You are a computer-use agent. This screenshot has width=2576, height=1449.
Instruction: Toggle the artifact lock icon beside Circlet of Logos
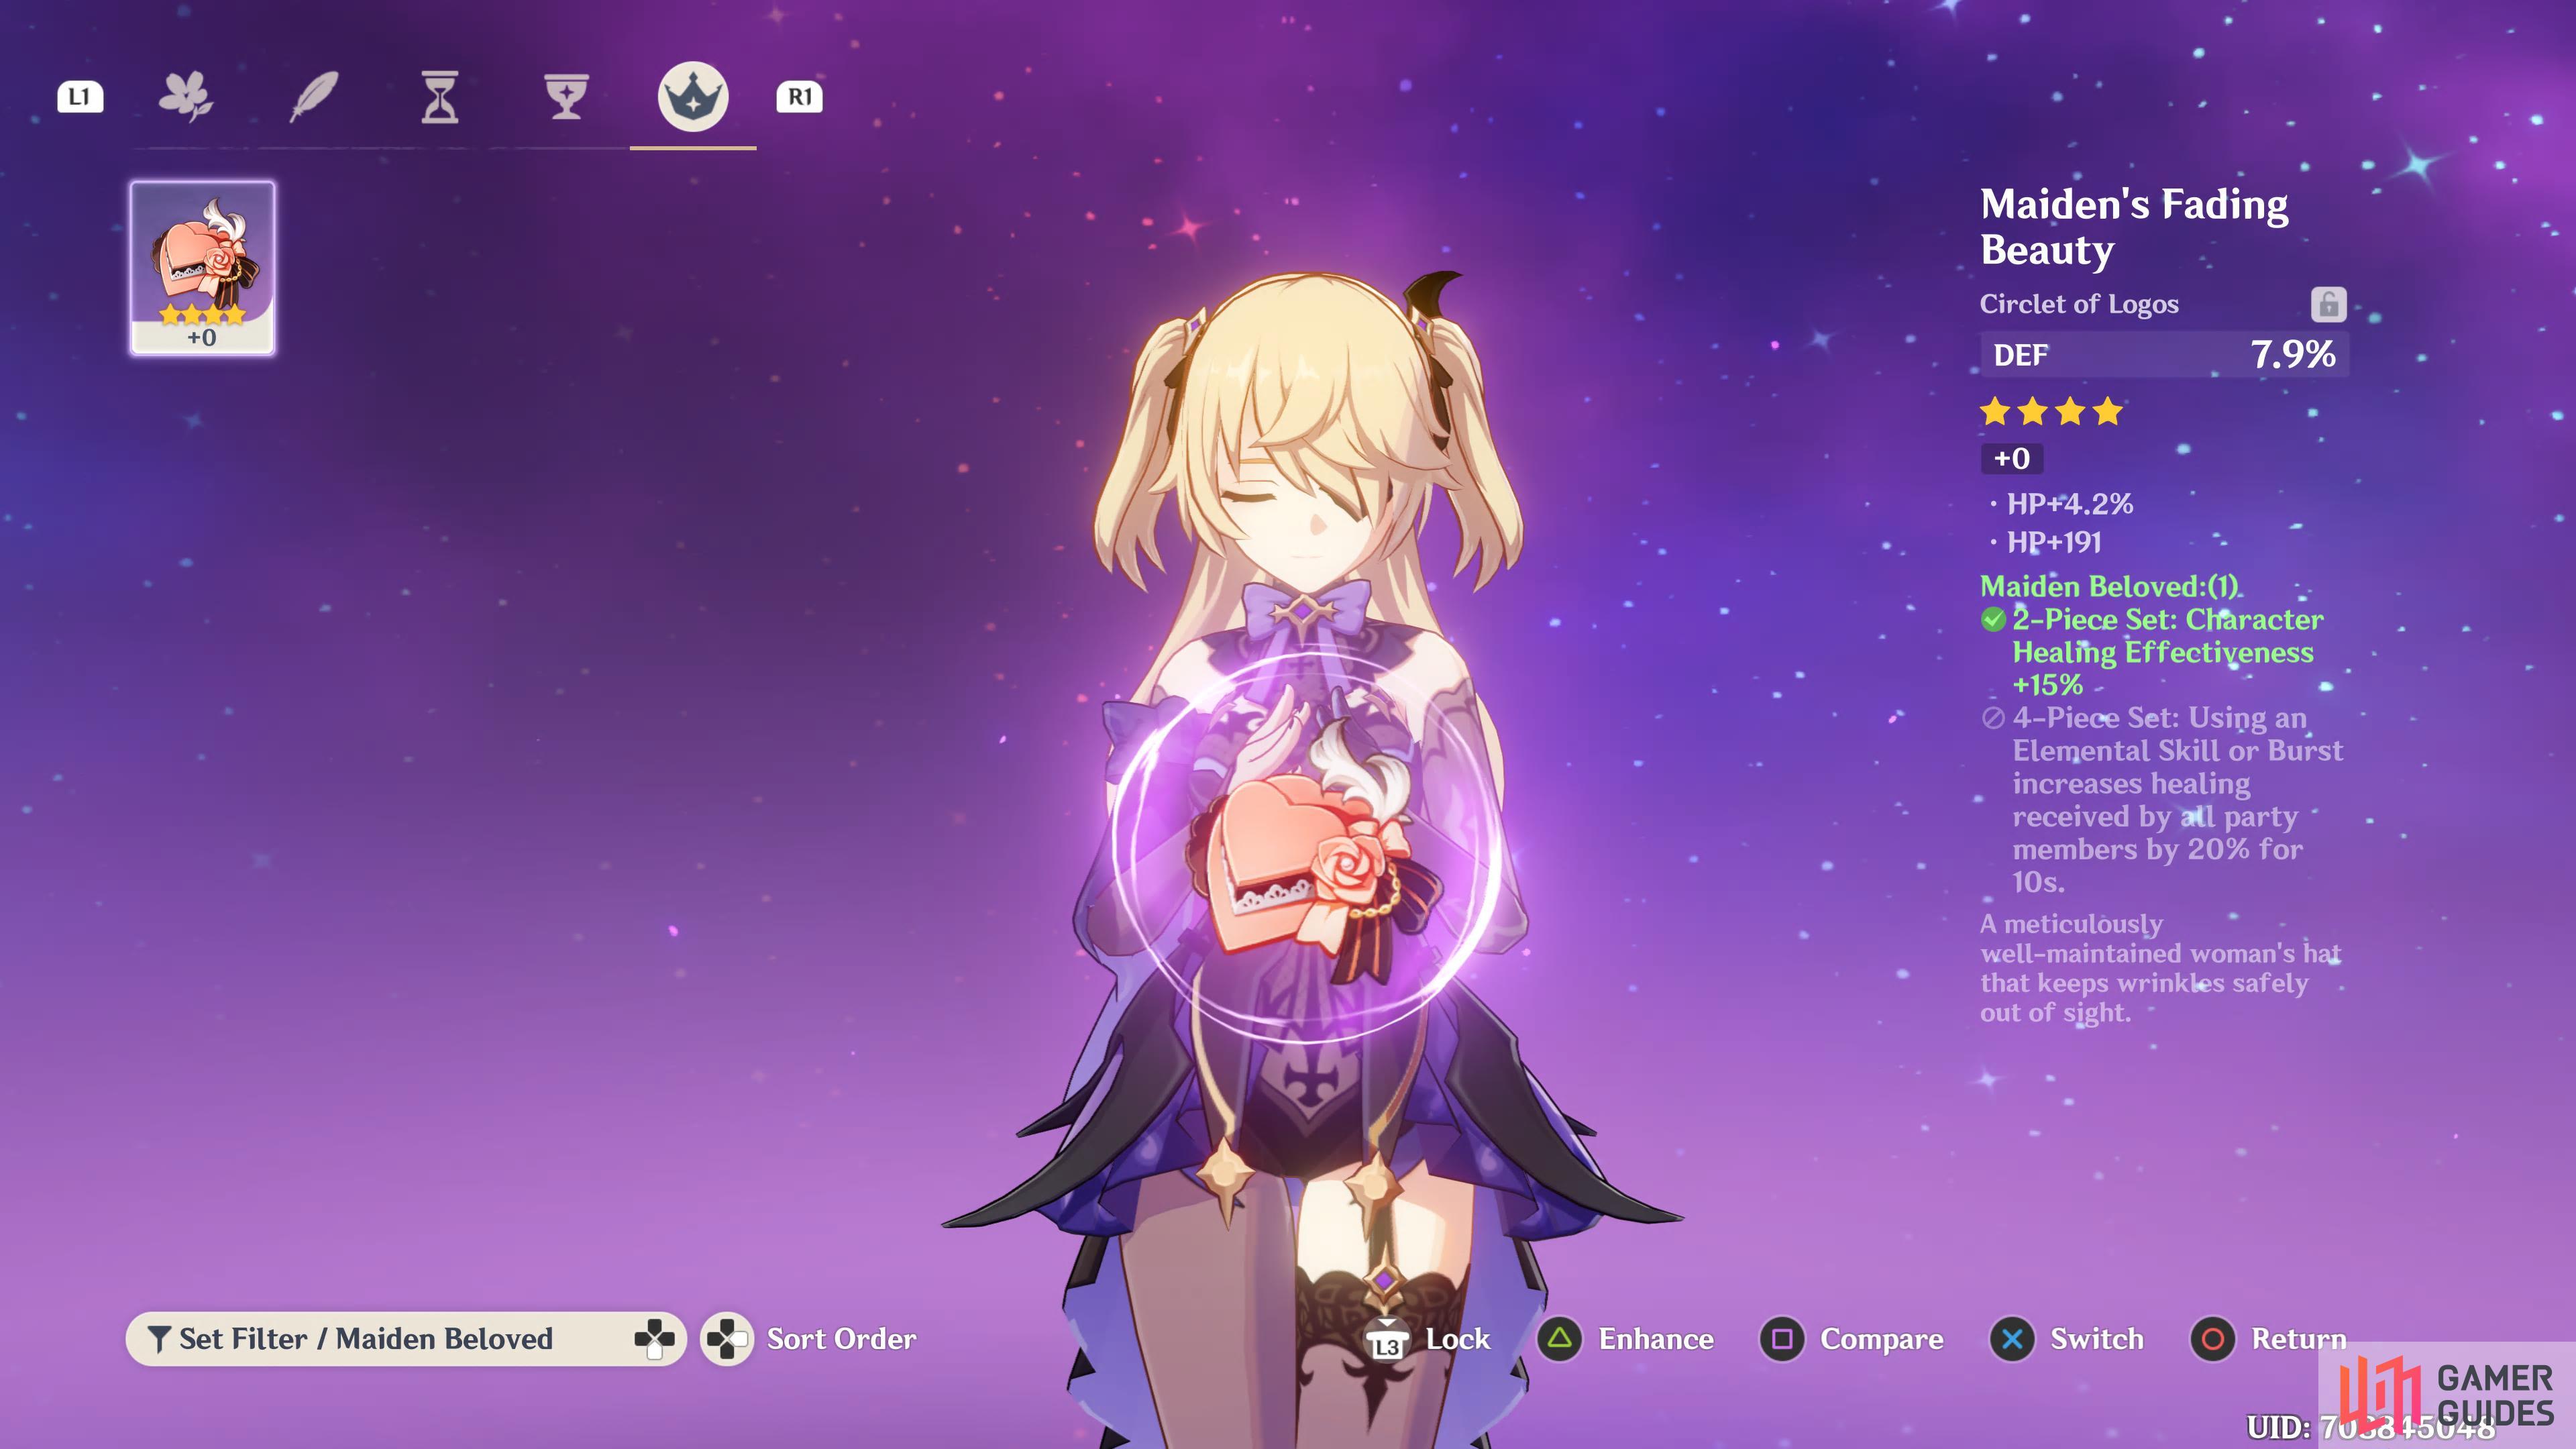[2328, 304]
